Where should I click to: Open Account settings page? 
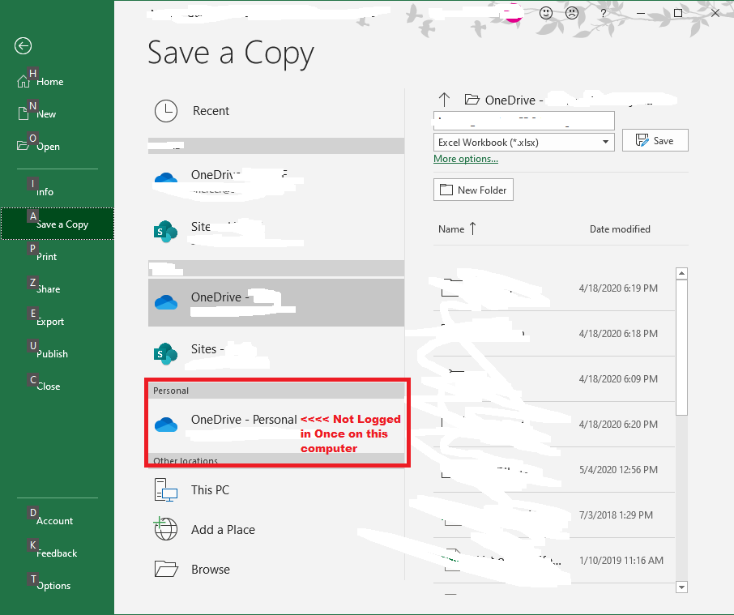tap(57, 520)
